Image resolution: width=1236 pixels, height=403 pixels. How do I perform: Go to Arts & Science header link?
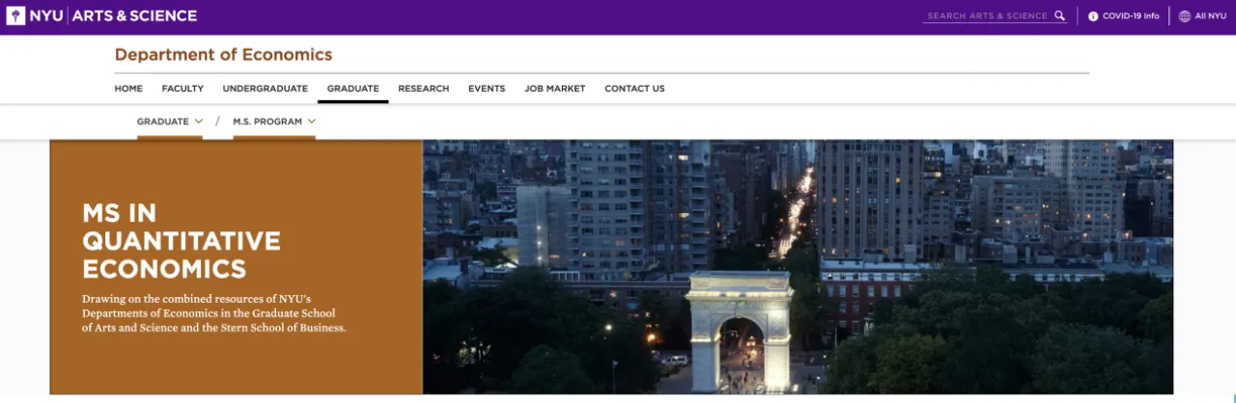tap(135, 15)
